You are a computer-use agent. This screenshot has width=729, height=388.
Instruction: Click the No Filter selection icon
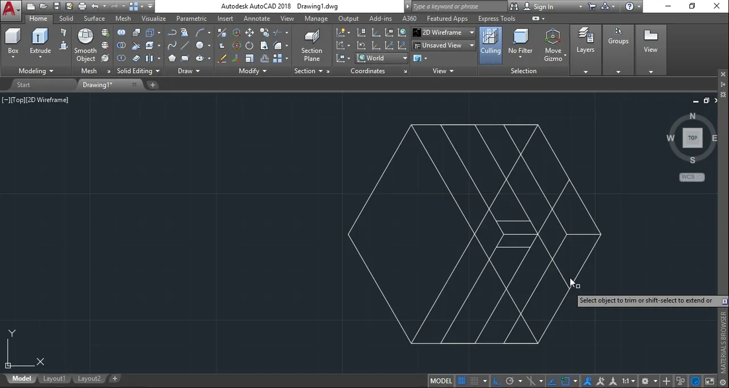point(520,43)
